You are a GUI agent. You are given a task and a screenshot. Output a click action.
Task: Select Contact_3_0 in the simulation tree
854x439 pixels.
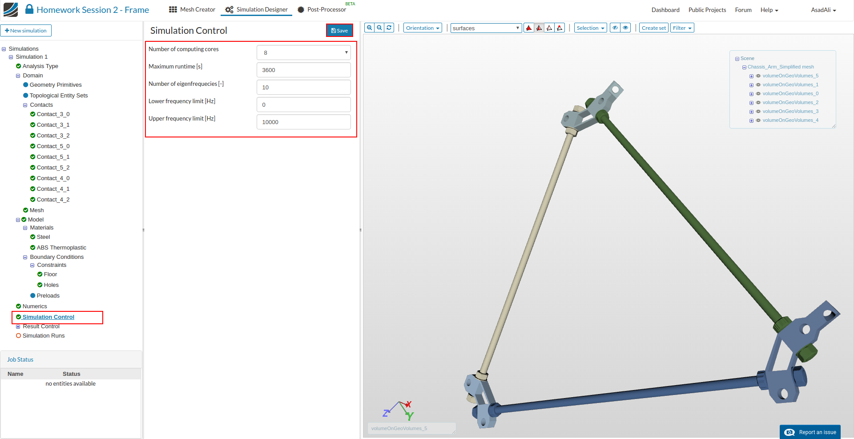coord(53,114)
